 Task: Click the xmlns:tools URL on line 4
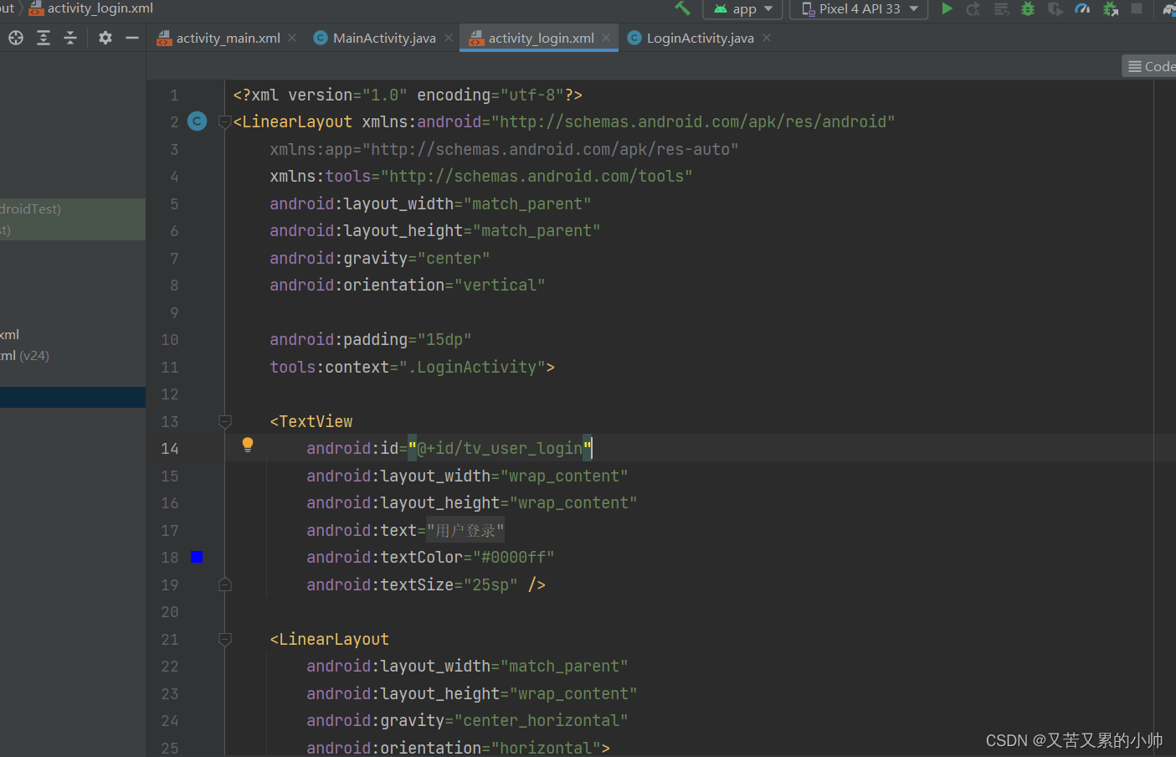[537, 177]
